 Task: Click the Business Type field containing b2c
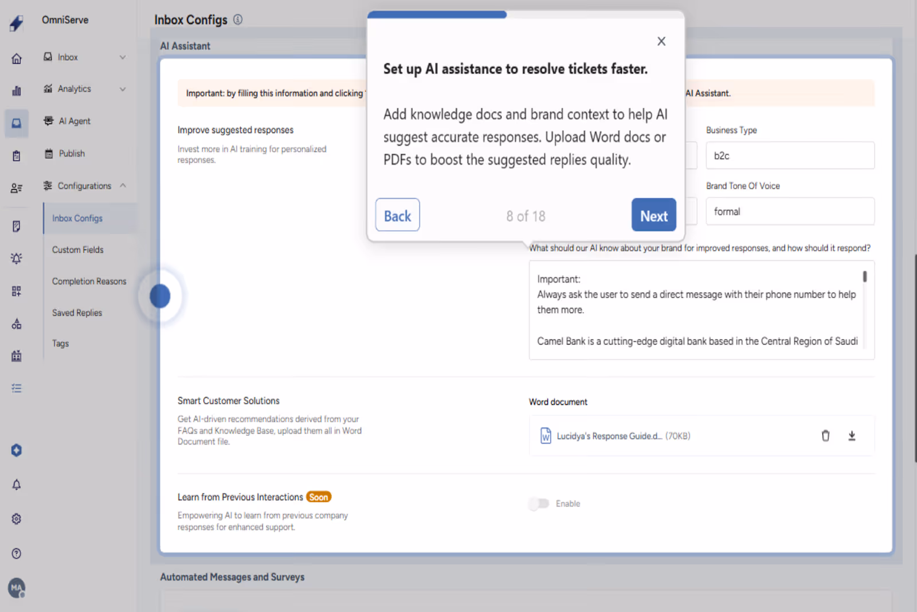[x=790, y=155]
